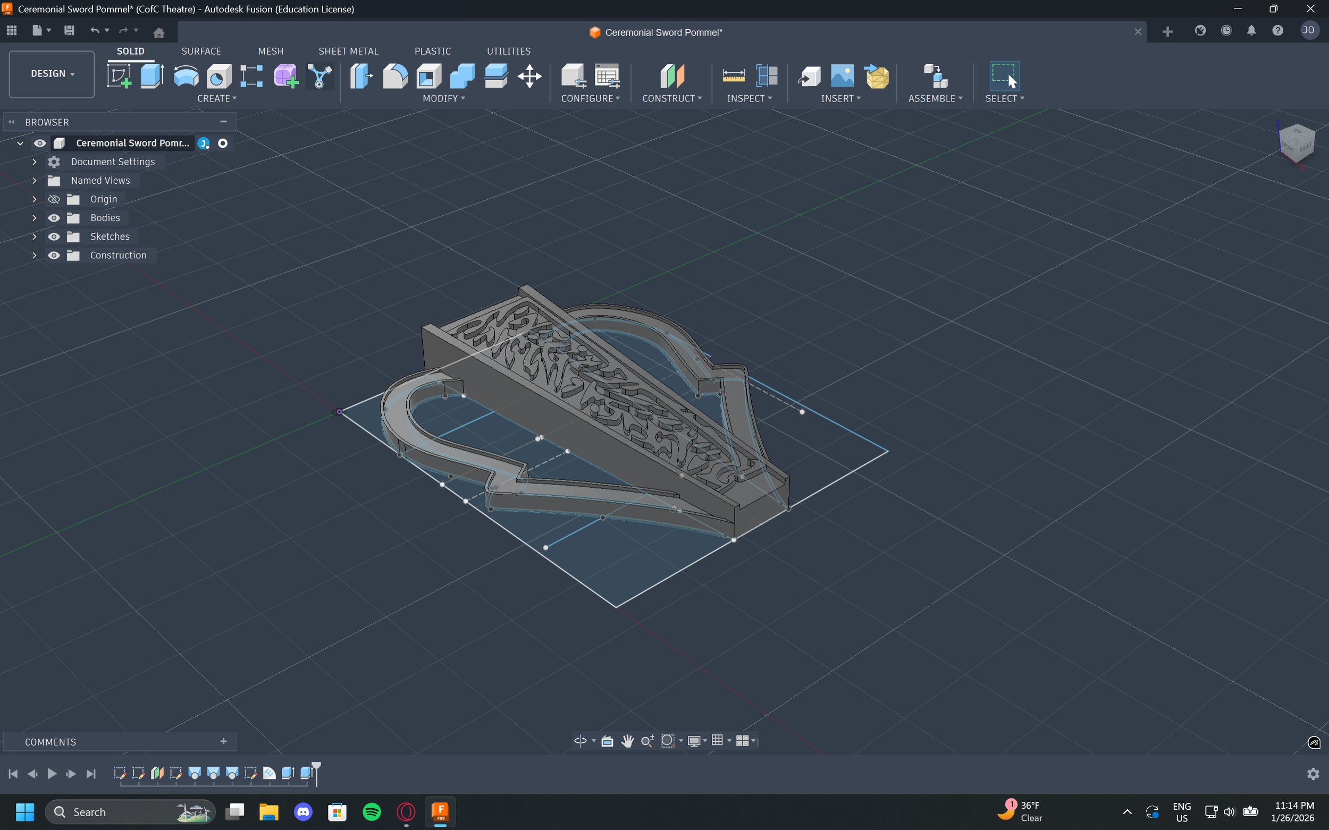The height and width of the screenshot is (830, 1329).
Task: Click the Insert Mesh icon
Action: tap(877, 76)
